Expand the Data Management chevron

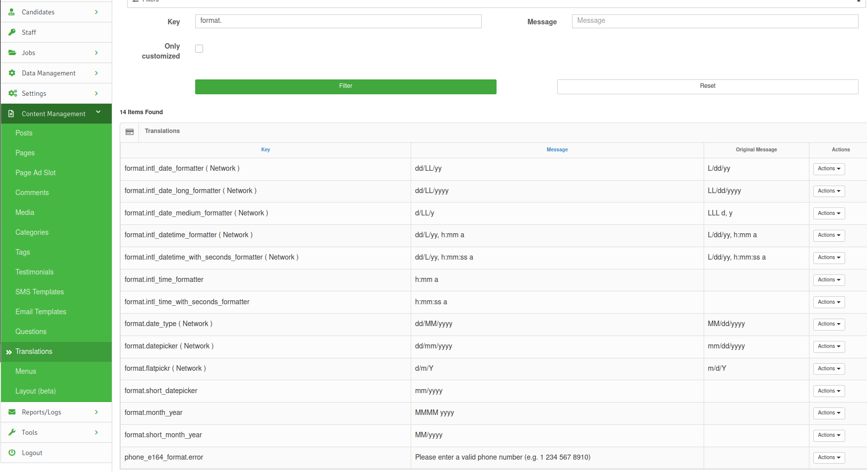(x=96, y=73)
